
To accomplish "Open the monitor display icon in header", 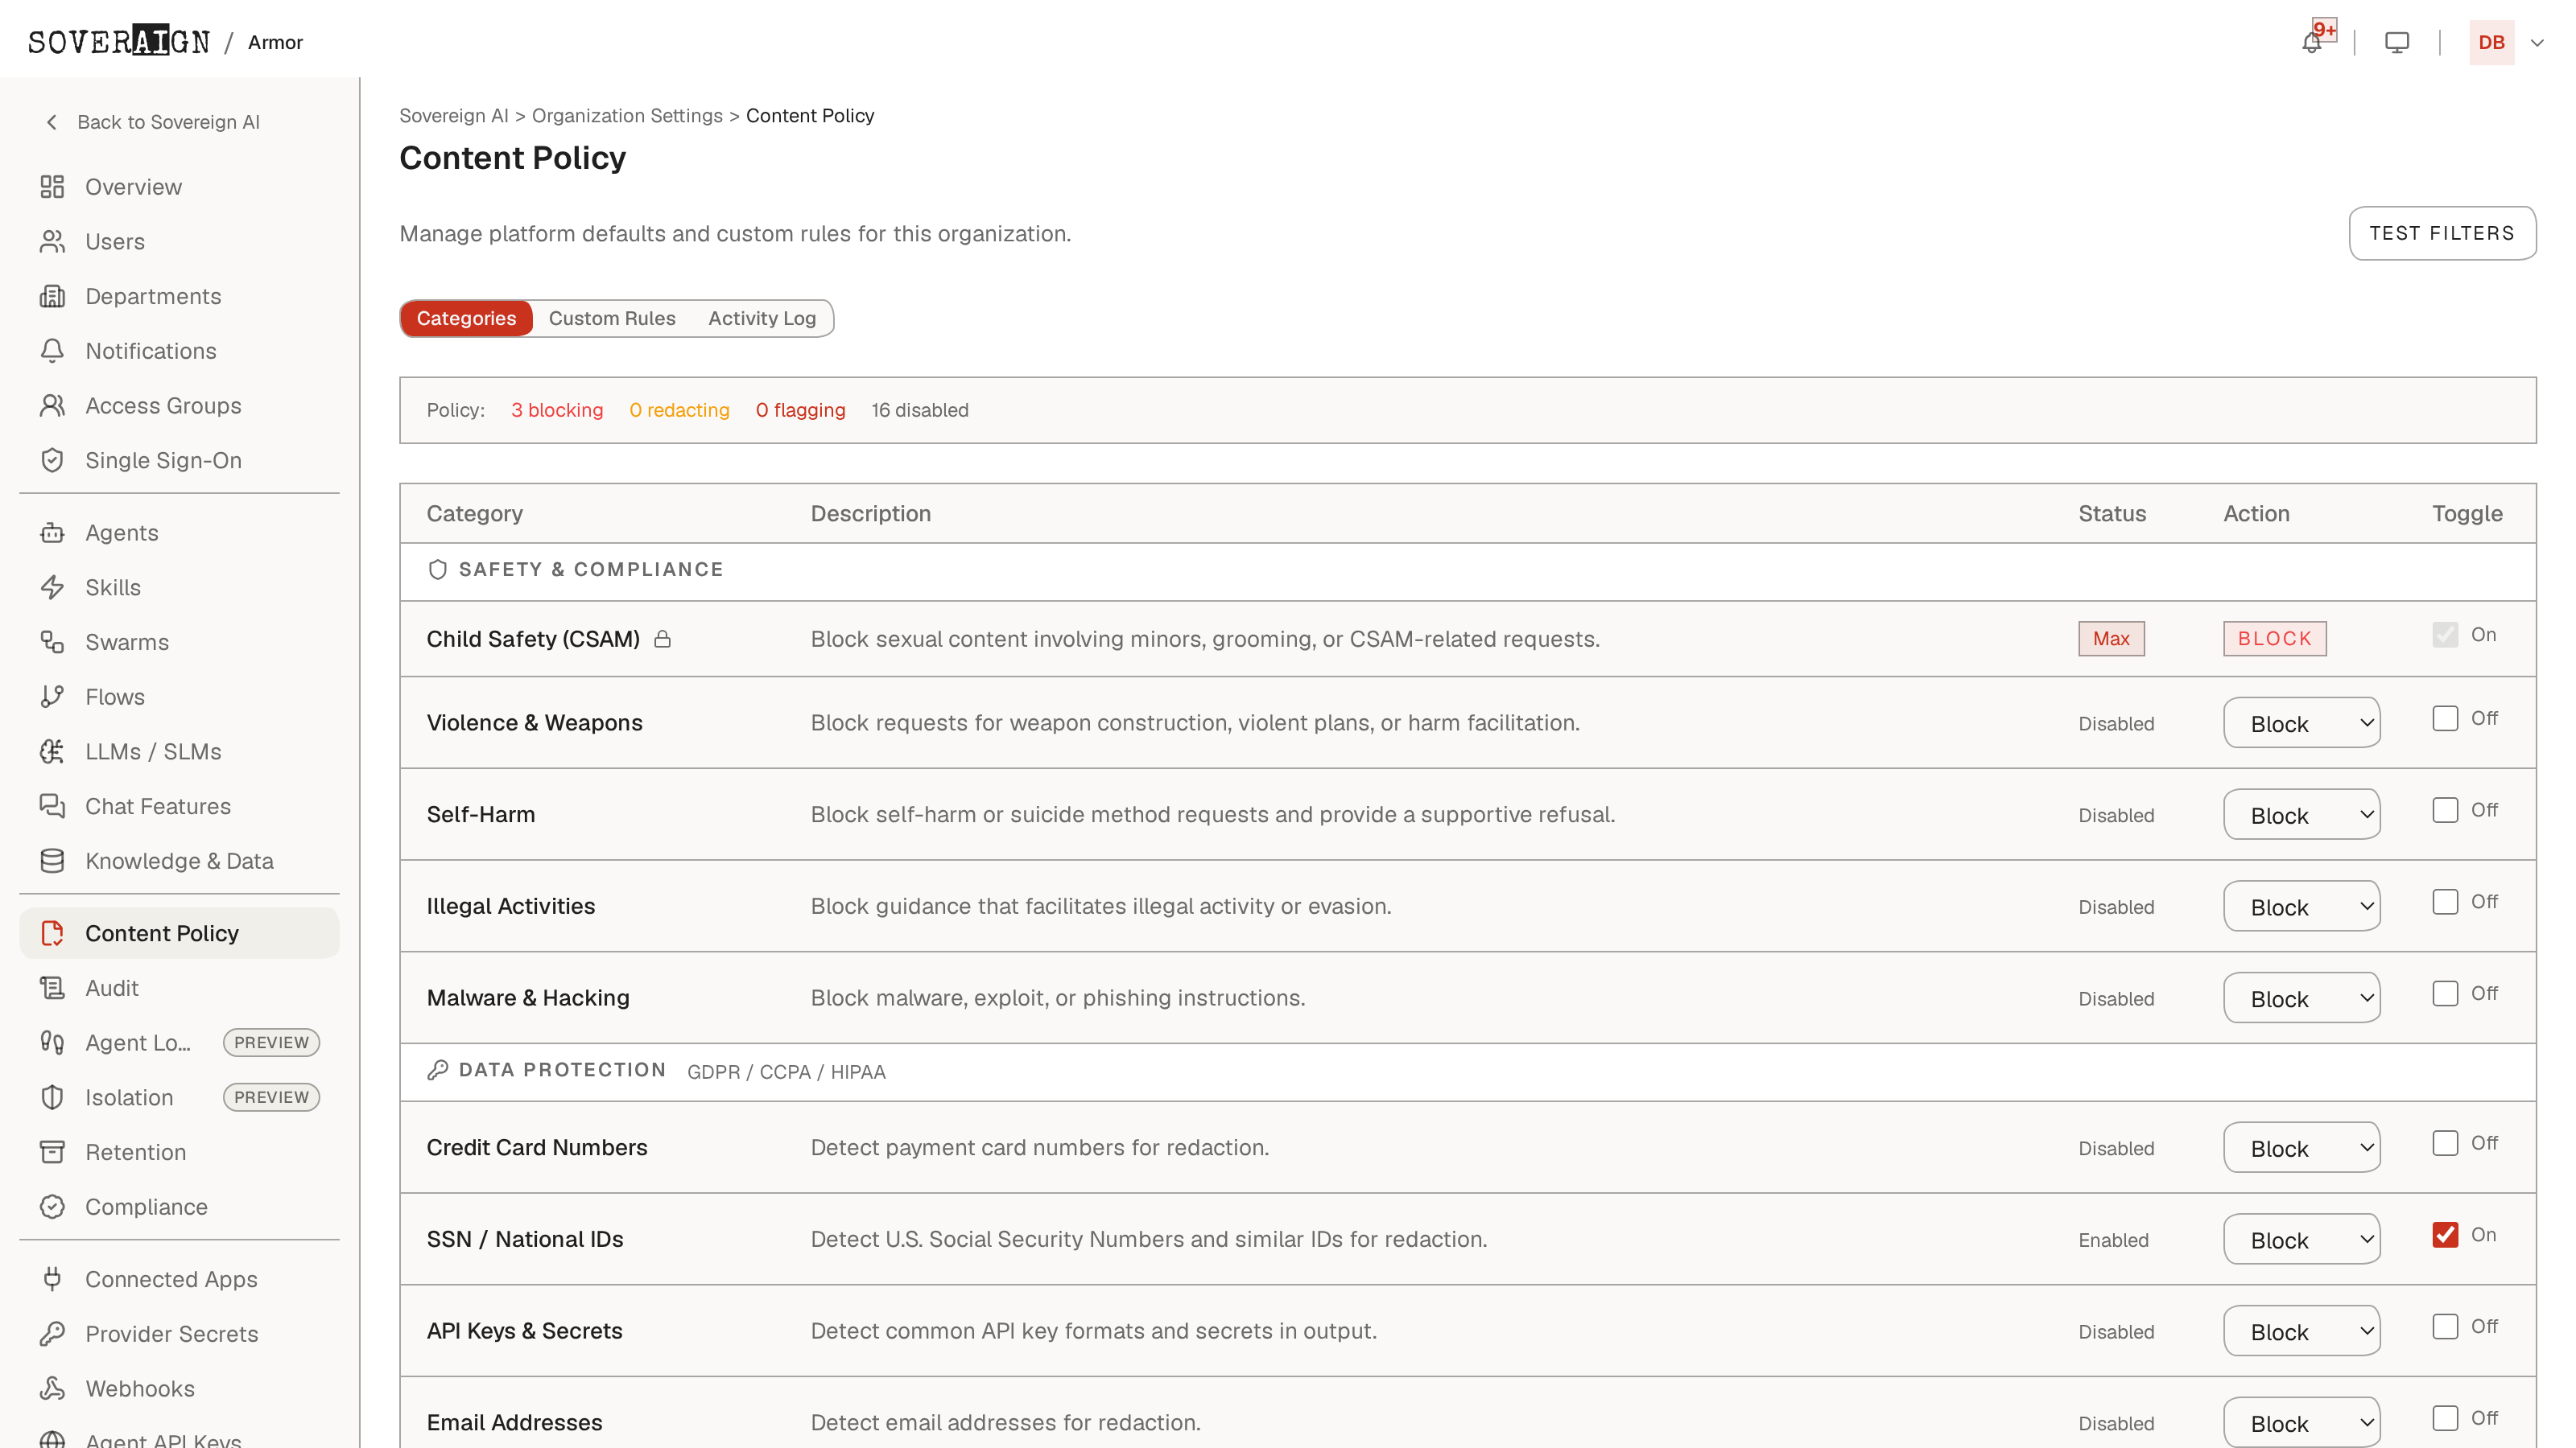I will click(x=2397, y=43).
